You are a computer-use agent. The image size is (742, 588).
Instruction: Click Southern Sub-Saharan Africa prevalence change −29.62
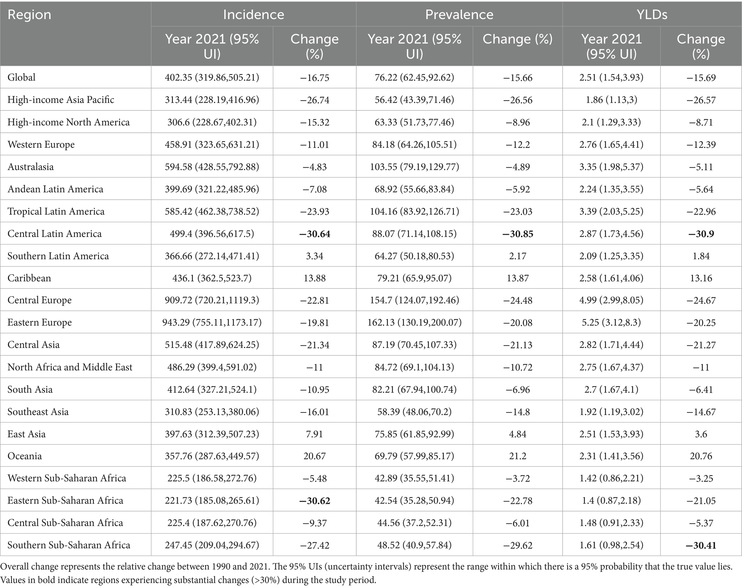pos(518,545)
